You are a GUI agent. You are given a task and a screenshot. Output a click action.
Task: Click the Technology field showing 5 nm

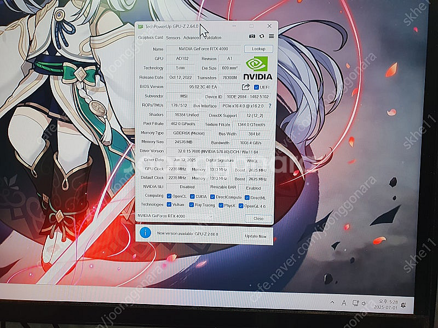pos(181,68)
